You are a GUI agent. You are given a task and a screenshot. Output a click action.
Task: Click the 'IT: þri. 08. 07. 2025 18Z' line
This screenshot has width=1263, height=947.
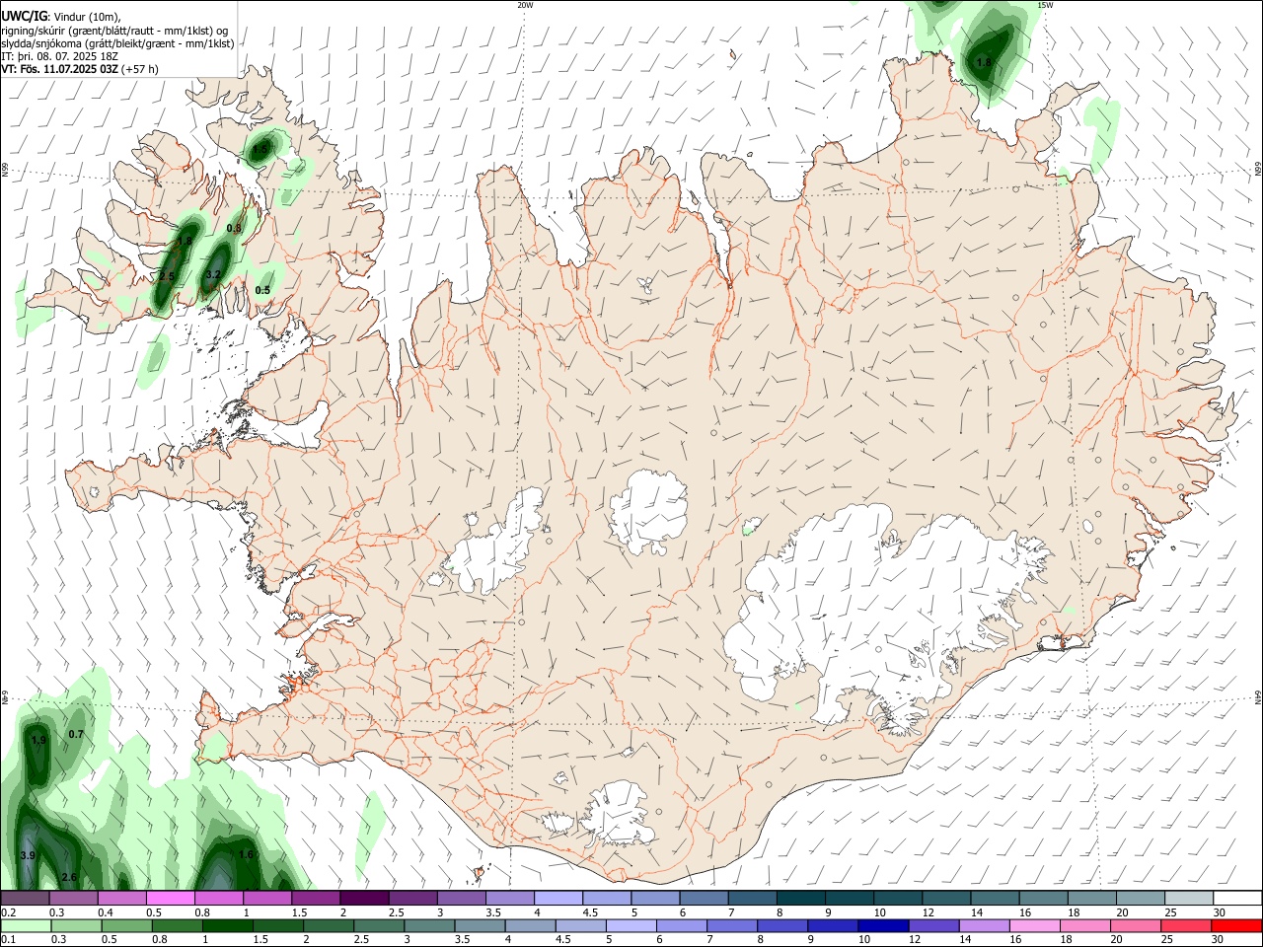click(59, 56)
